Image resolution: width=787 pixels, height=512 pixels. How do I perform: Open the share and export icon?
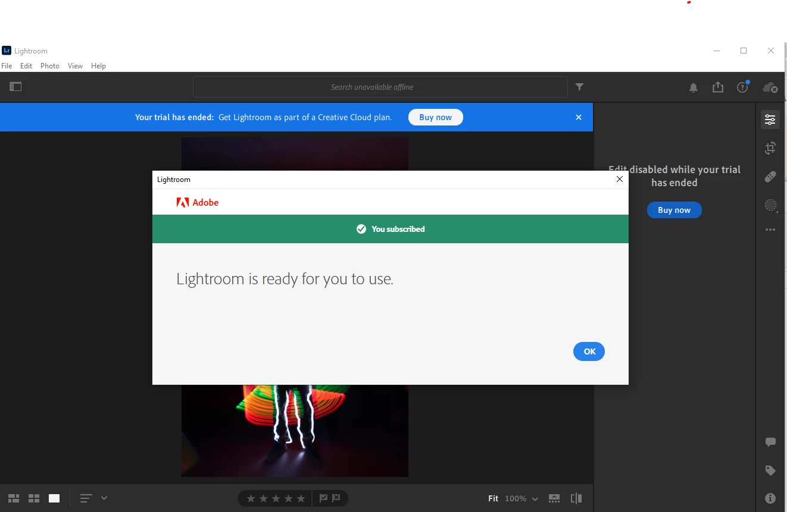click(718, 87)
